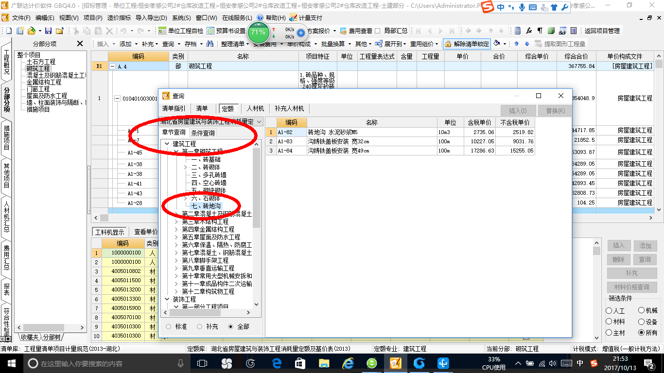664x373 pixels.
Task: Switch to the 条件查询 tab
Action: tap(203, 133)
